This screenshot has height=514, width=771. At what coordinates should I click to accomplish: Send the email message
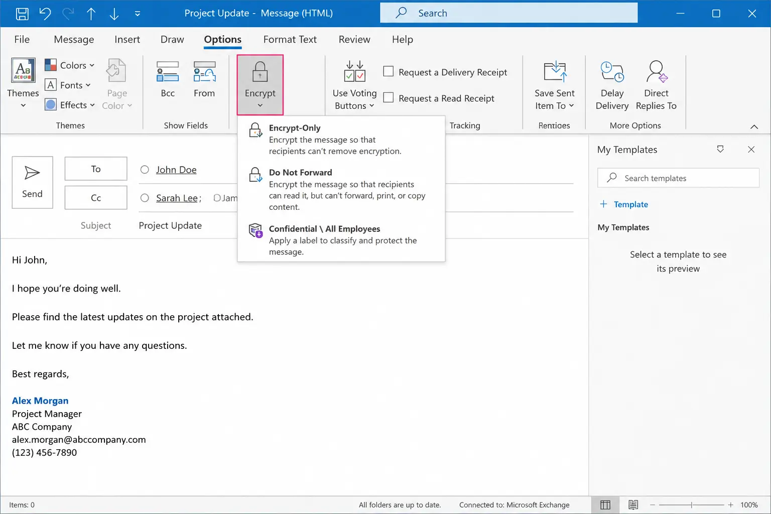(32, 182)
